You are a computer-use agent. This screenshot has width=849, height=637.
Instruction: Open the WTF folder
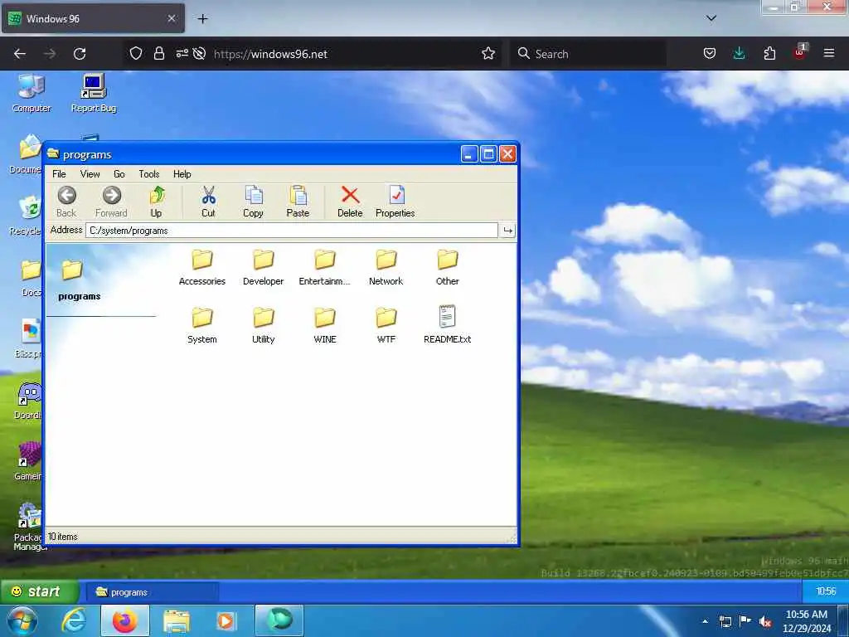coord(386,325)
